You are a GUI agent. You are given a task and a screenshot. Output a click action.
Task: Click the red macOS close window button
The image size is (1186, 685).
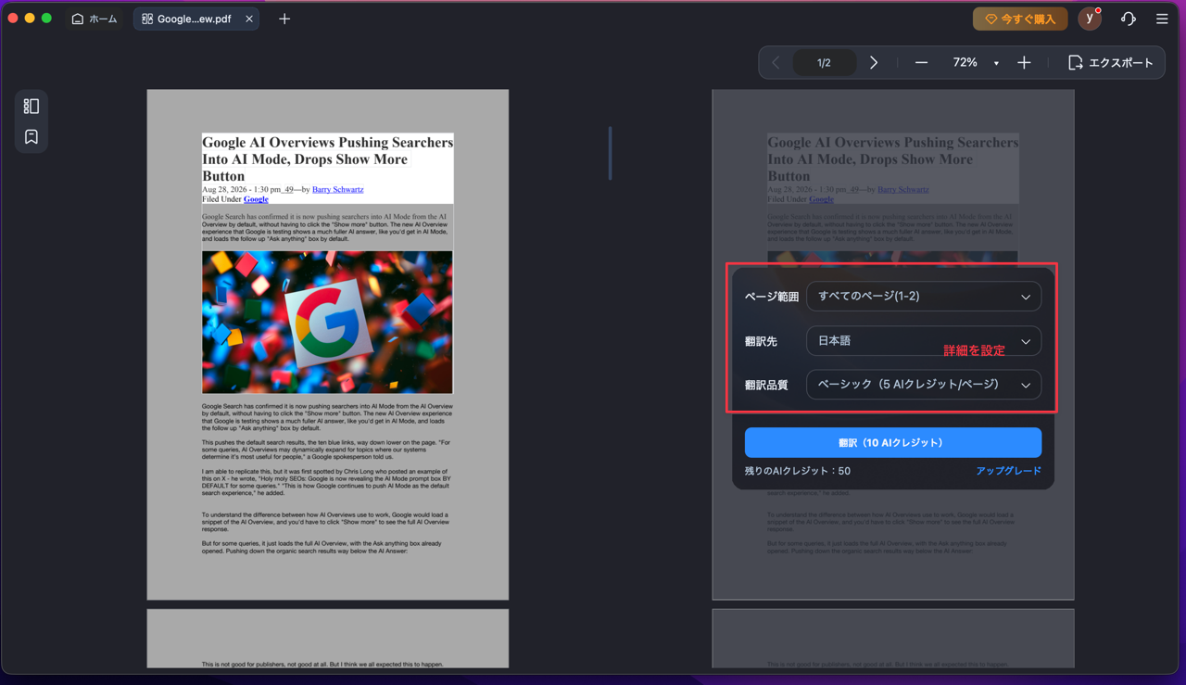[x=13, y=19]
